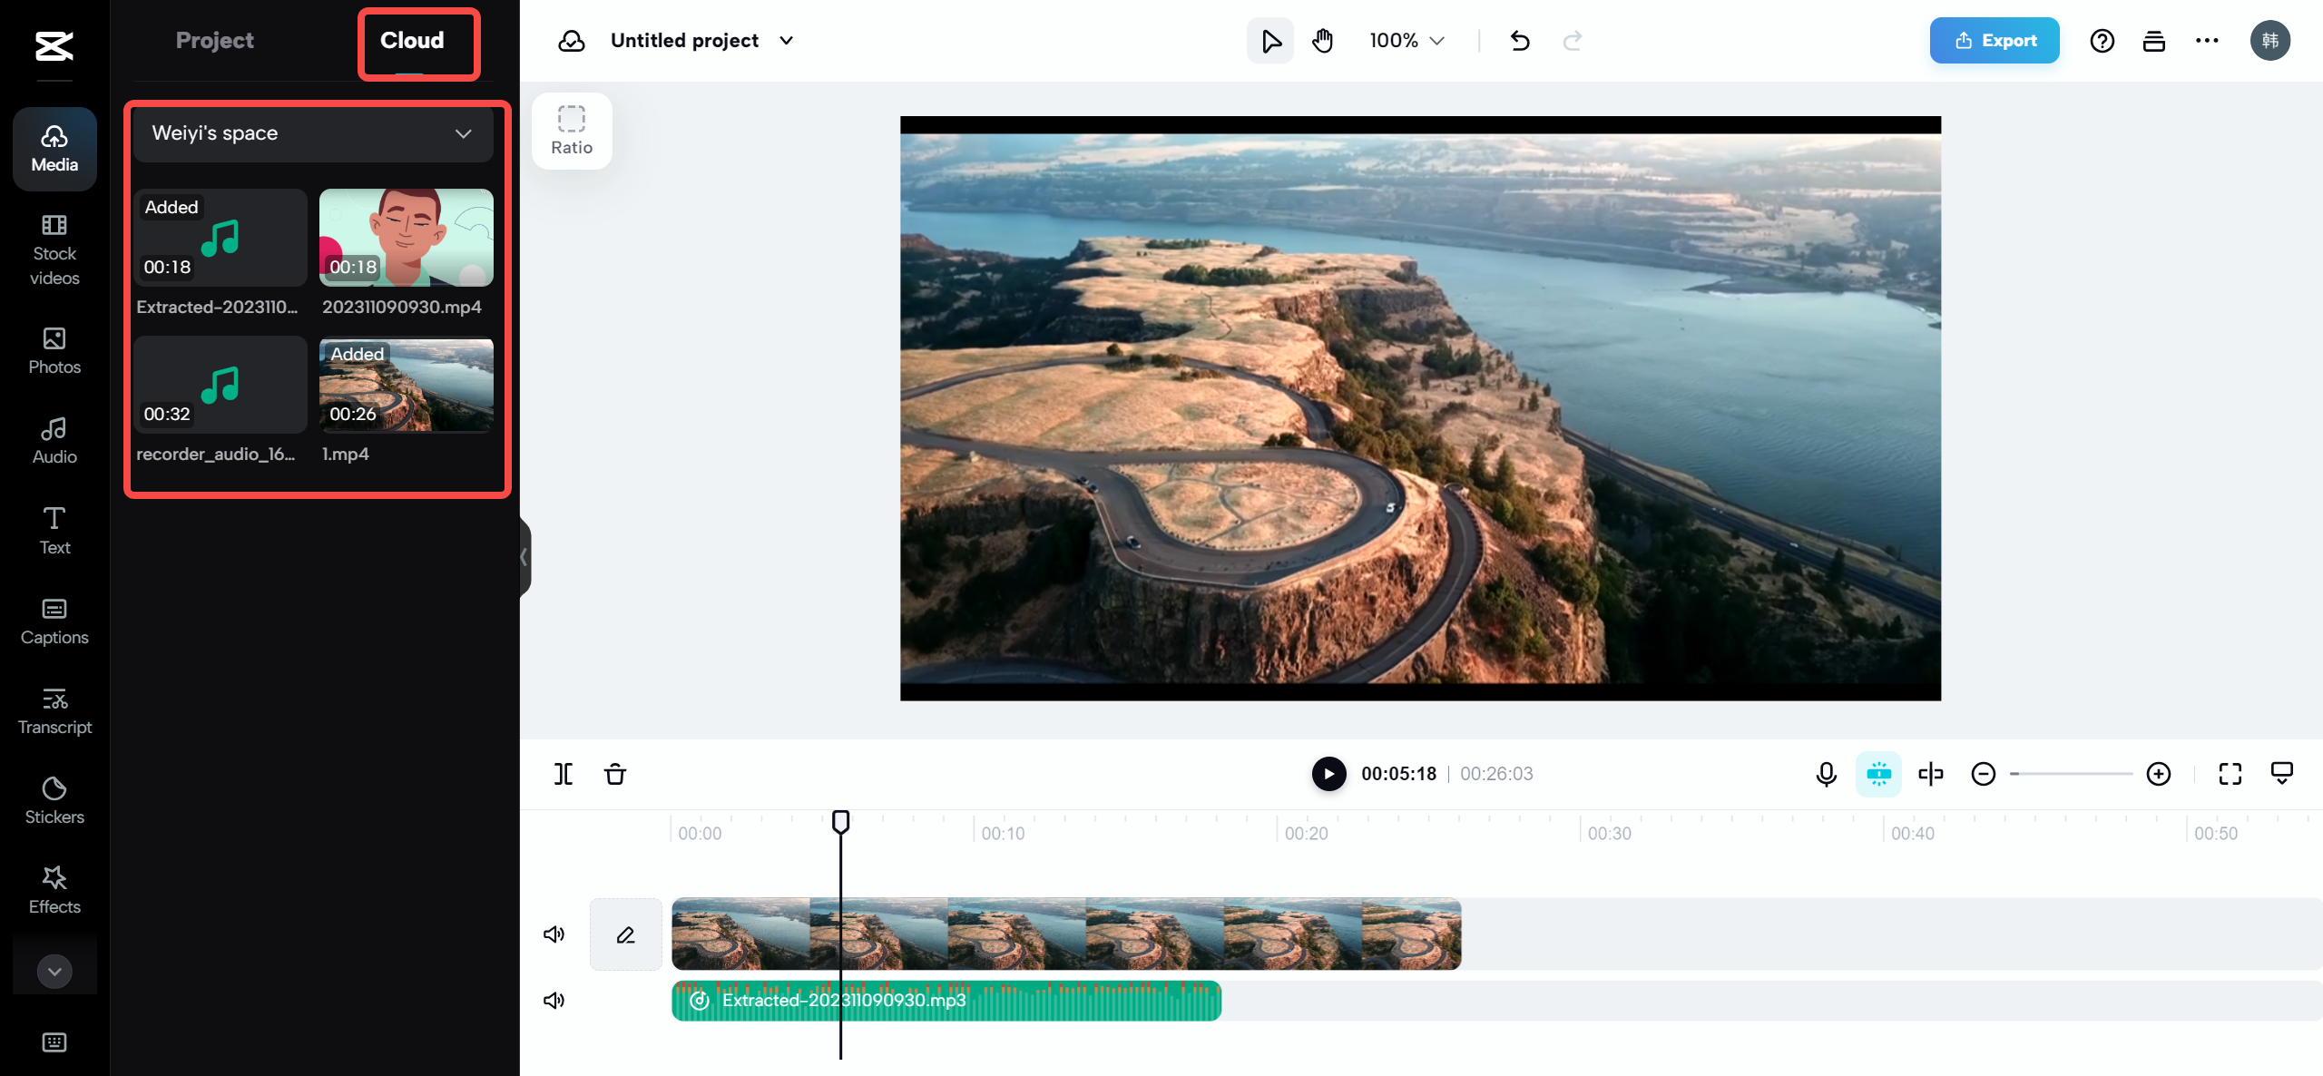Expand more sidebar tools chevron
2323x1076 pixels.
point(54,971)
